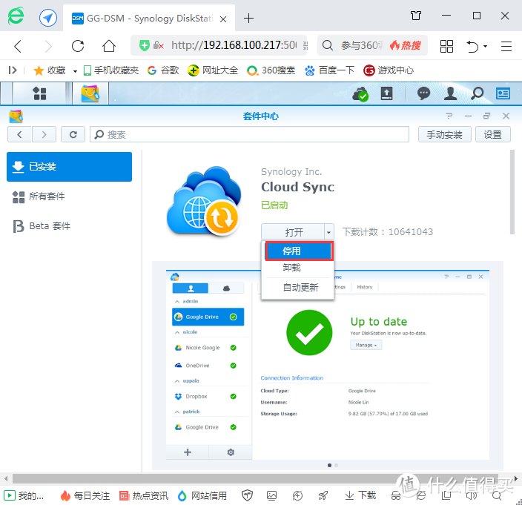Toggle the bookmarks sidebar expander
Image resolution: width=522 pixels, height=505 pixels.
[13, 70]
